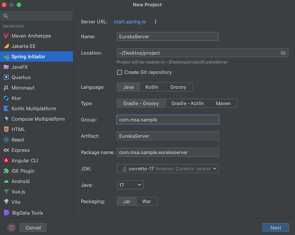Click the Artifact field containing EurekaServer
Viewport: 295px width, 235px height.
[168, 136]
